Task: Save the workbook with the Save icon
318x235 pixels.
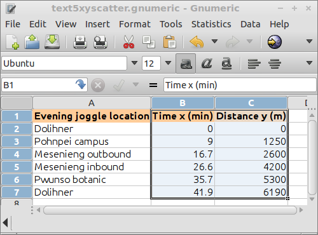Action: click(x=52, y=42)
